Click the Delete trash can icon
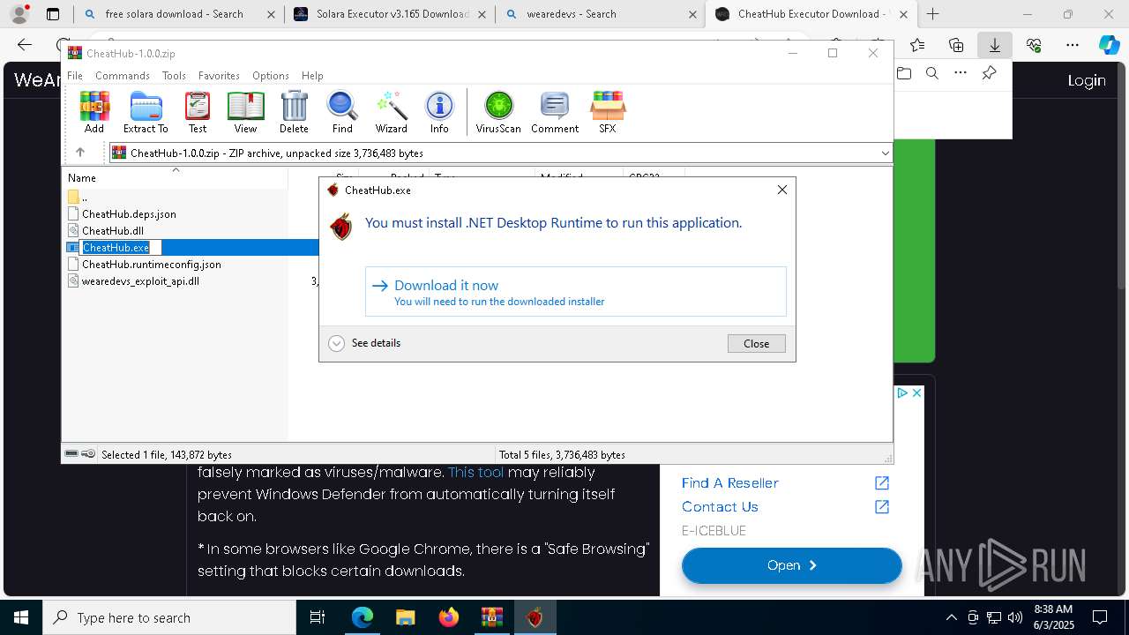The height and width of the screenshot is (635, 1129). 294,112
